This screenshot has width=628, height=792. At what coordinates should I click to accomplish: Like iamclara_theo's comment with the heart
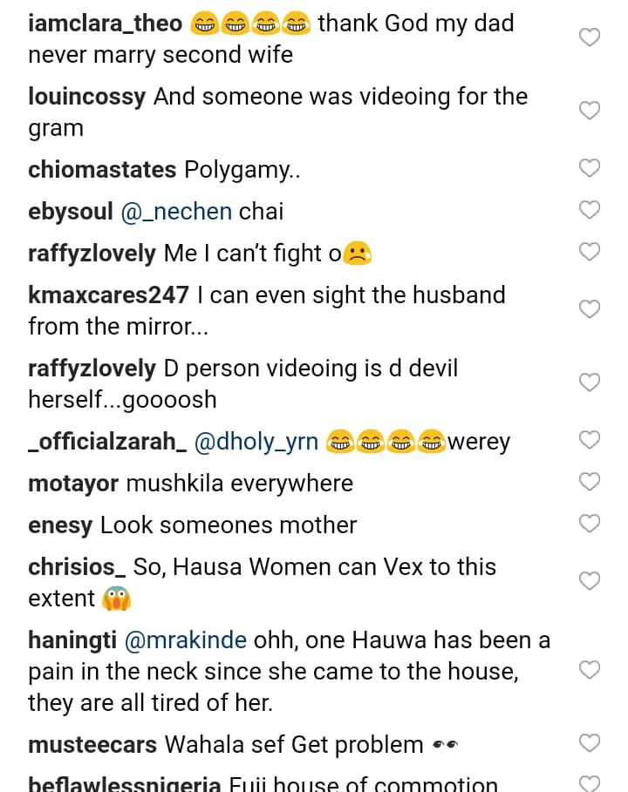click(x=590, y=37)
